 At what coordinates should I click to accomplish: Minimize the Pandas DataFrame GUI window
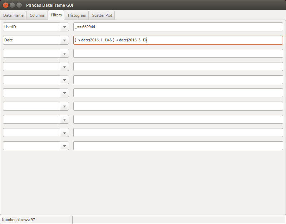[12, 5]
